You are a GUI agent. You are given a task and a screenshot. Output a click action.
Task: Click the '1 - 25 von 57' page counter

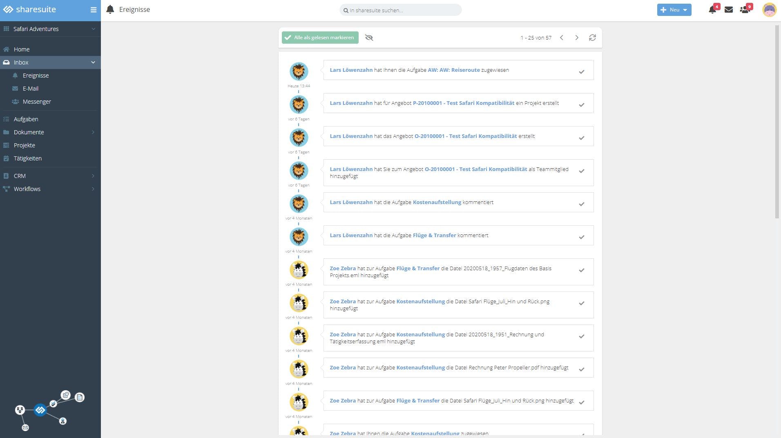coord(536,38)
